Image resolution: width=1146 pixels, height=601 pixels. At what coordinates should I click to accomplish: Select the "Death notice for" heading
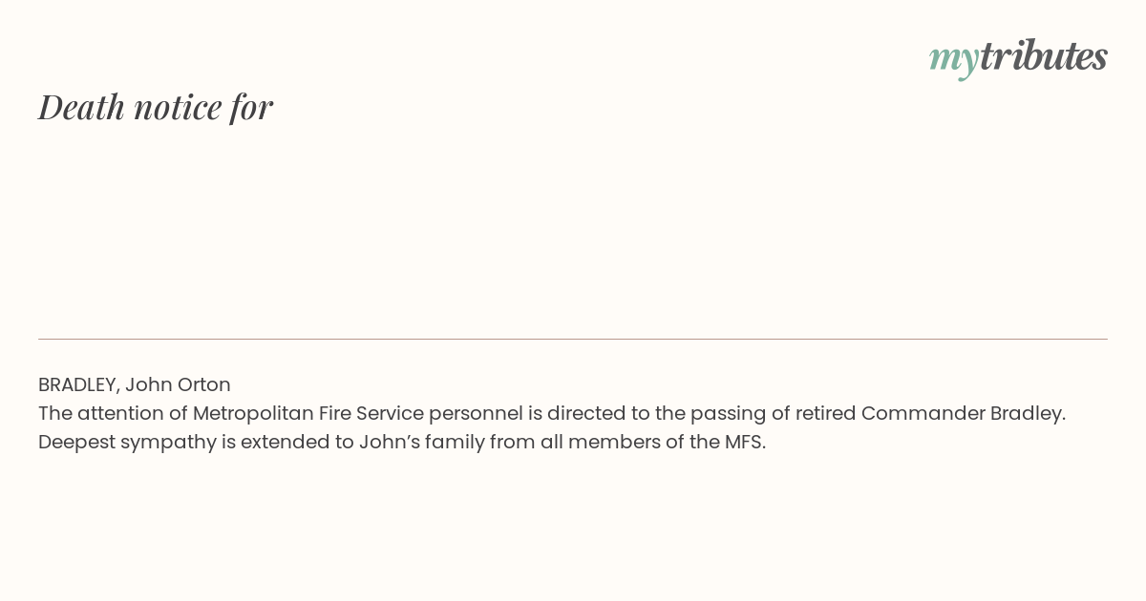pyautogui.click(x=156, y=107)
